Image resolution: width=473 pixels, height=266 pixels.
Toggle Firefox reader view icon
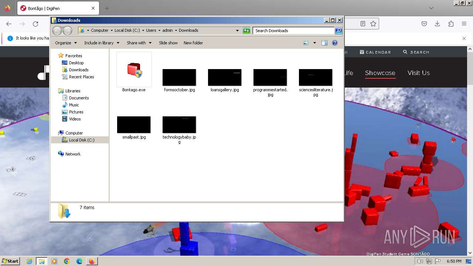tap(363, 24)
